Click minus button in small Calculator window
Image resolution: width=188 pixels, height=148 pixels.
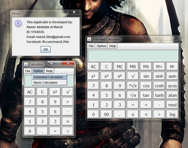point(68,112)
